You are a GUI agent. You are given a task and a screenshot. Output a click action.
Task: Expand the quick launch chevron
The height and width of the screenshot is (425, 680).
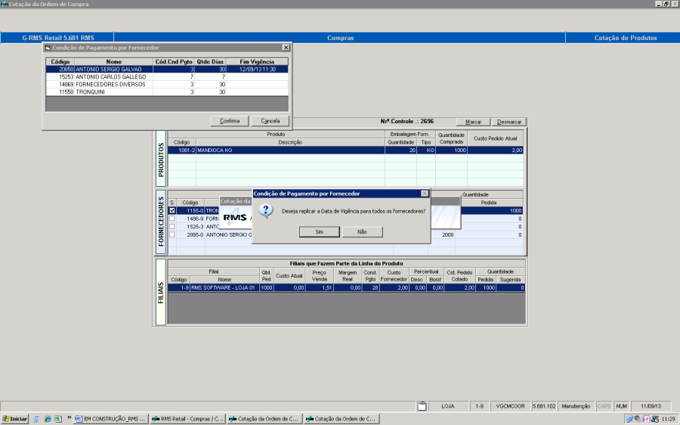(x=69, y=417)
